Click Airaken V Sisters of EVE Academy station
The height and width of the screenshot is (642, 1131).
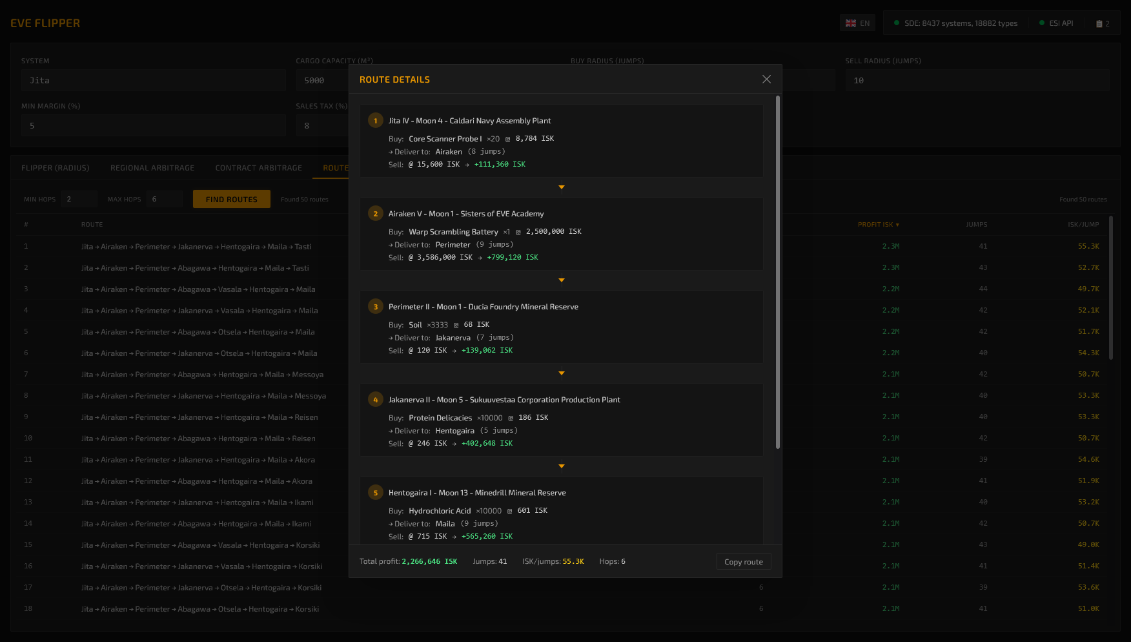(466, 214)
